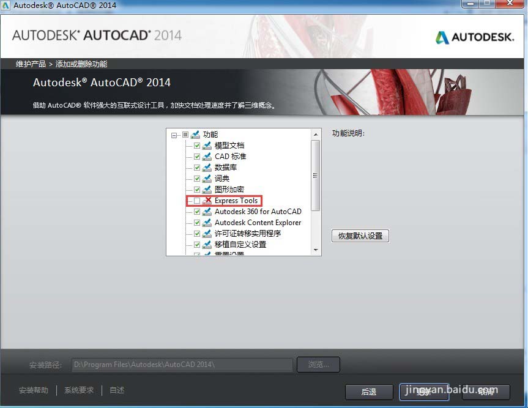This screenshot has height=408, width=528.
Task: Uncheck the Autodesk Content Explorer checkbox
Action: [197, 223]
